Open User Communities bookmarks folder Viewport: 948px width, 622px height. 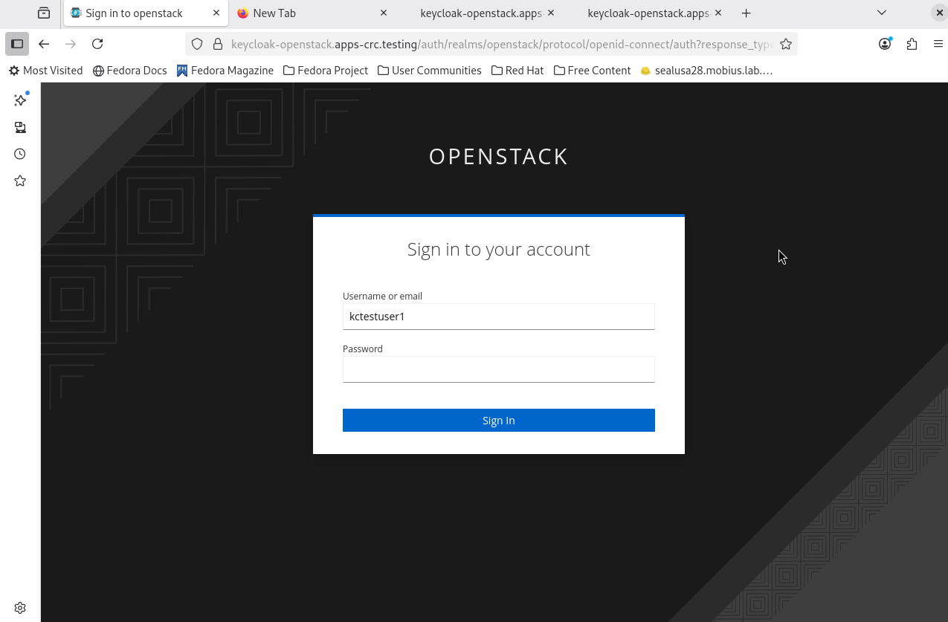tap(429, 71)
